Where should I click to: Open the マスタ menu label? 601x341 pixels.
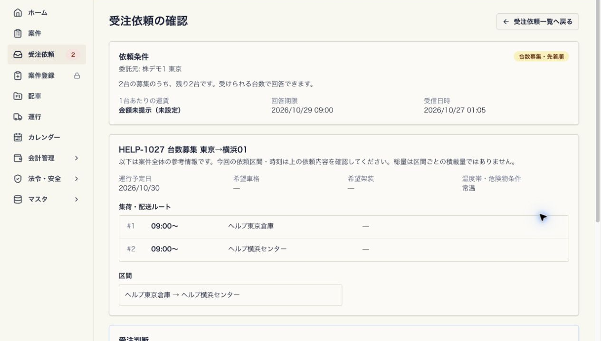[x=38, y=200]
